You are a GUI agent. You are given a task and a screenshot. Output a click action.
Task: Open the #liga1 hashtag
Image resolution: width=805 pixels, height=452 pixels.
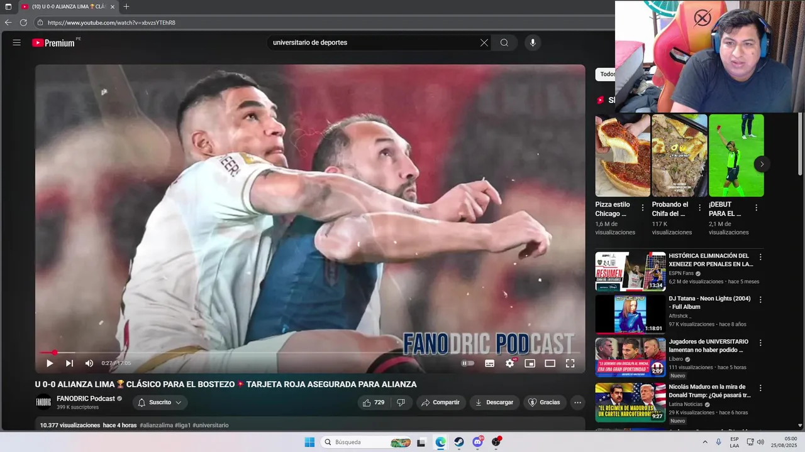point(182,425)
